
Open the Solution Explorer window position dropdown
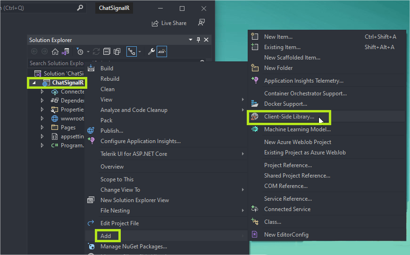tap(191, 40)
